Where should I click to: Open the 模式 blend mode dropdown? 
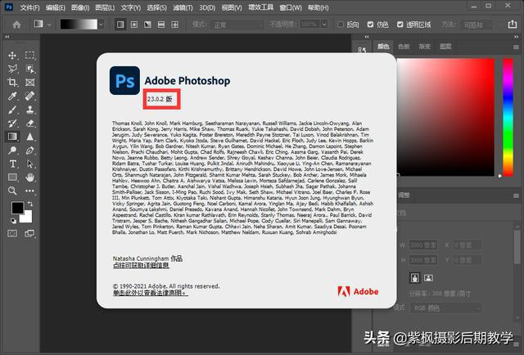(x=237, y=25)
